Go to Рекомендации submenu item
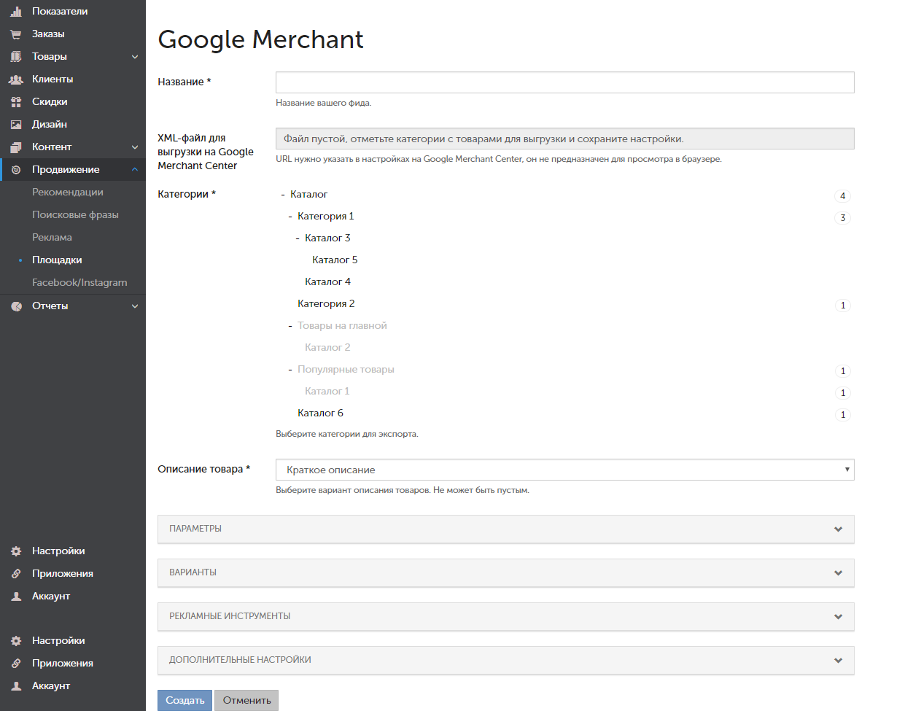Image resolution: width=905 pixels, height=711 pixels. 68,192
